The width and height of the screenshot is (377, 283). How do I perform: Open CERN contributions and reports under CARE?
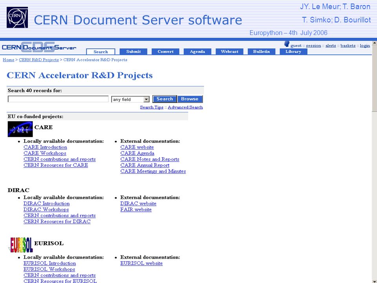click(x=60, y=159)
